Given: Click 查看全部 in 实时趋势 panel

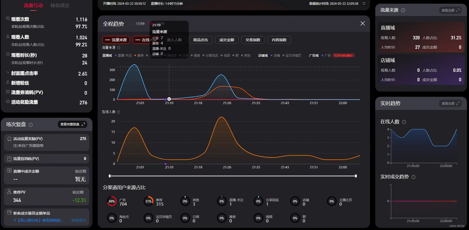Looking at the screenshot, I should pyautogui.click(x=450, y=104).
